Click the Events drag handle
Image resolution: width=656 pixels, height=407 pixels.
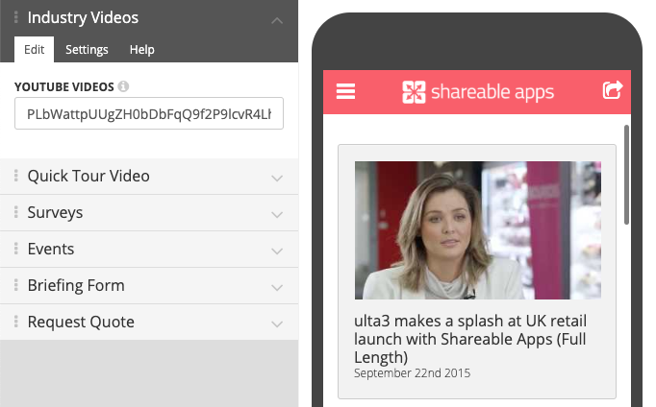click(16, 249)
